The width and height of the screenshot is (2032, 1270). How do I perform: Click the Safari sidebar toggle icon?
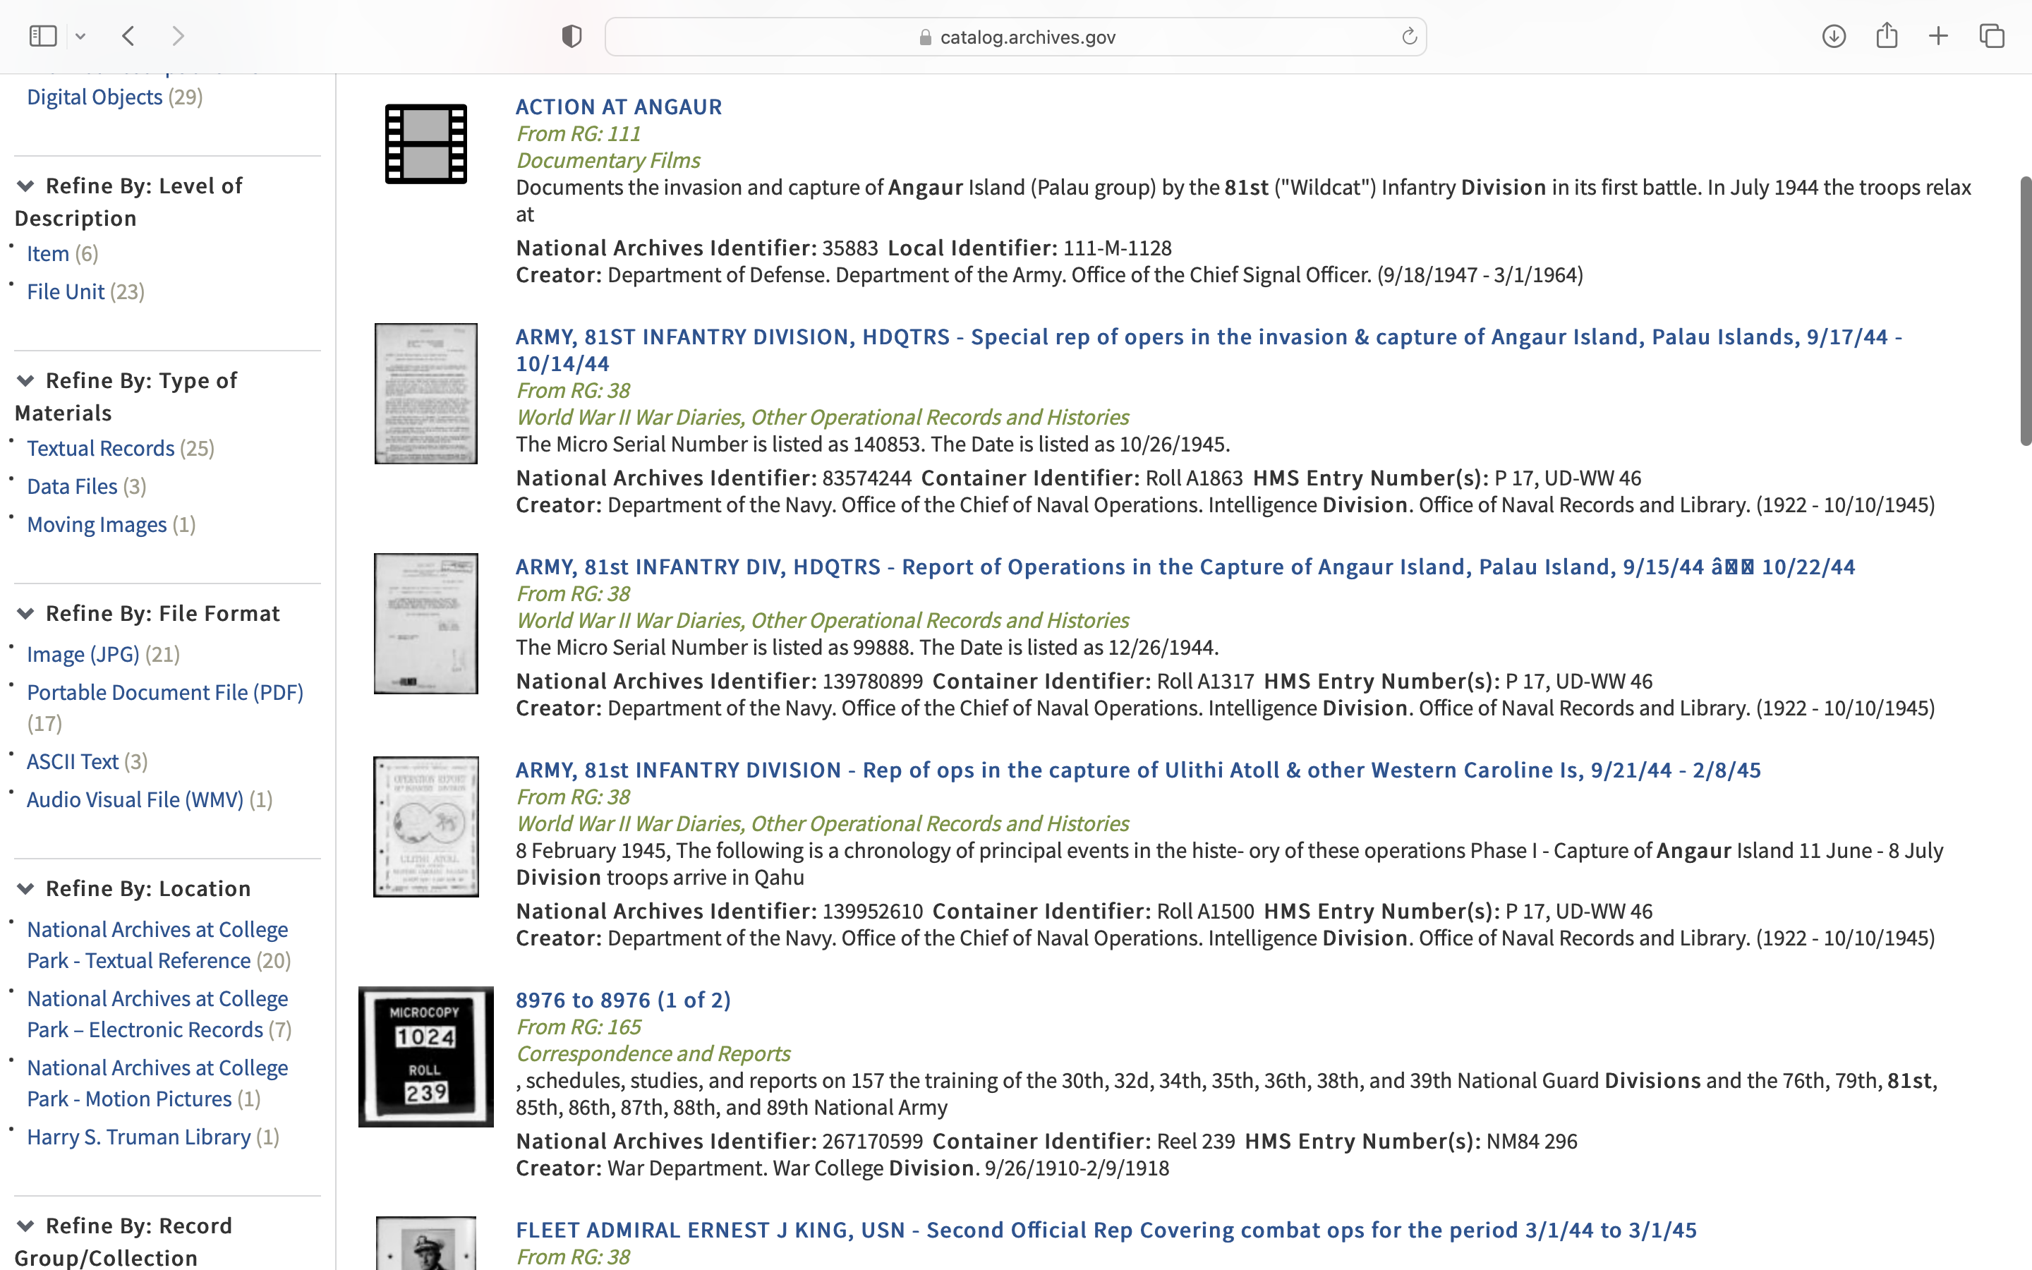pos(42,36)
